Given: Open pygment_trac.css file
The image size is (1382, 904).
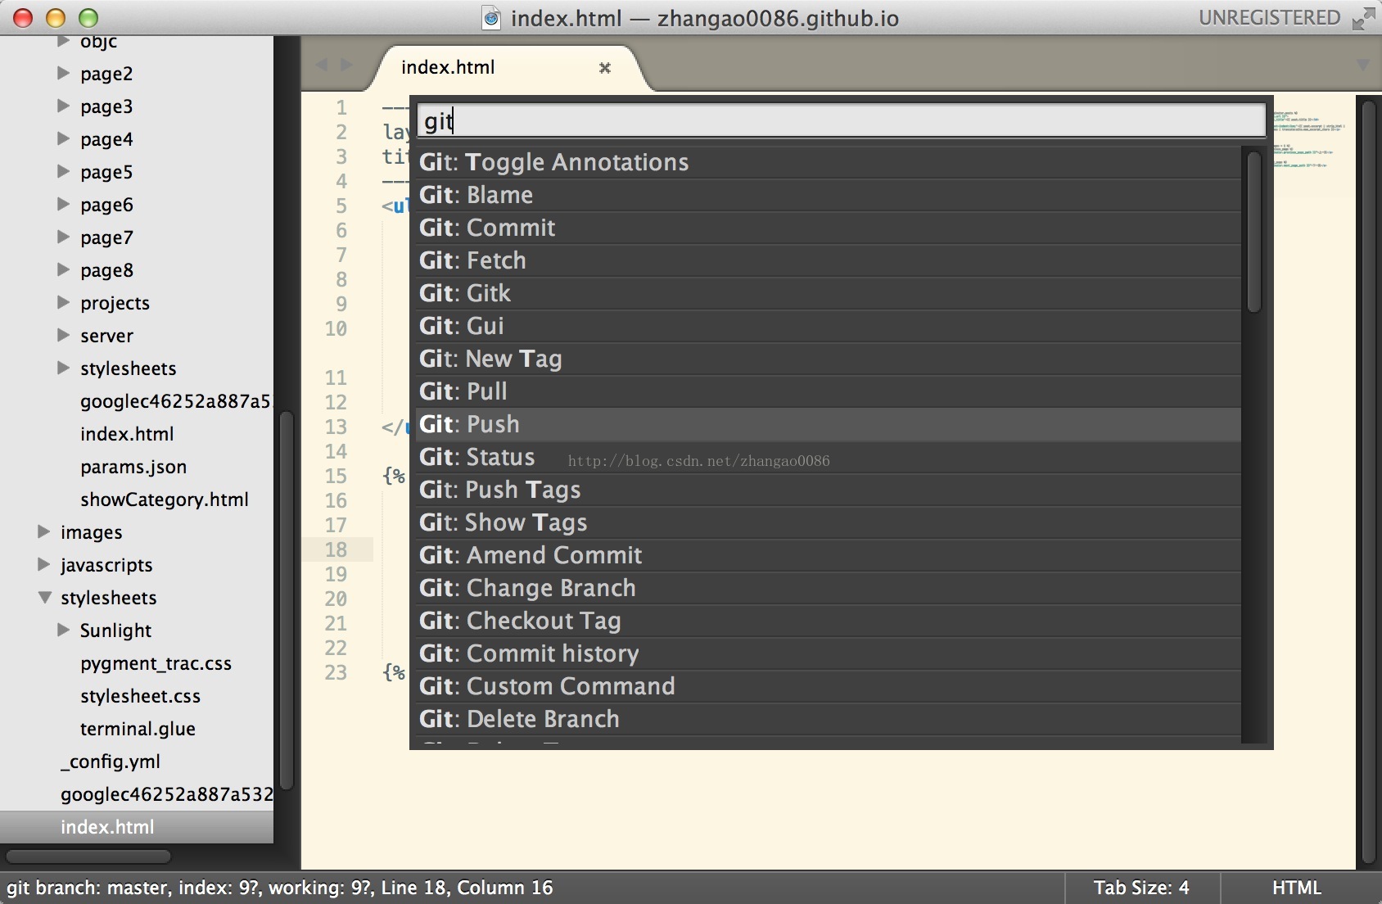Looking at the screenshot, I should coord(156,663).
